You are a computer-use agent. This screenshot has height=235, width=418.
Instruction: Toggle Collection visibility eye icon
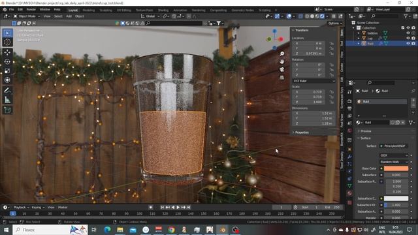tap(408, 27)
